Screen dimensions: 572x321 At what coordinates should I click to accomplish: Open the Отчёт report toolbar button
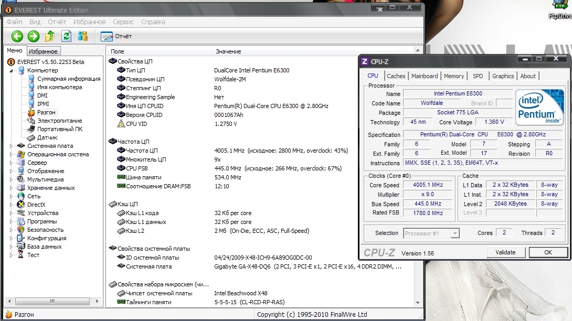116,37
